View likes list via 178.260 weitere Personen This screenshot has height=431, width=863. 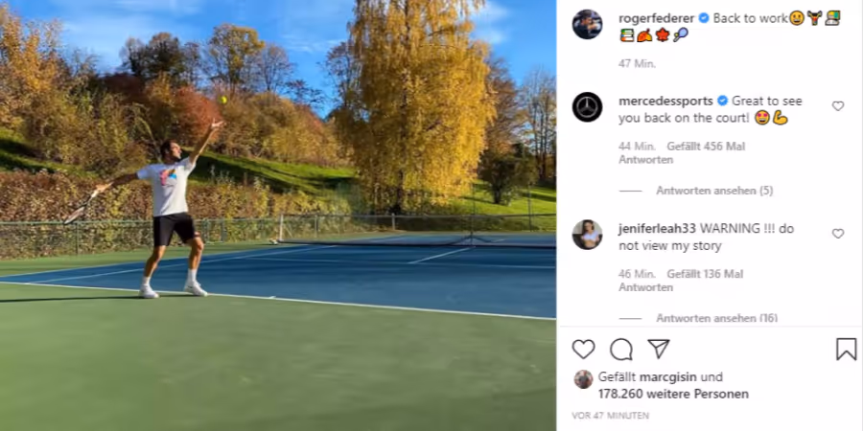[x=674, y=395]
